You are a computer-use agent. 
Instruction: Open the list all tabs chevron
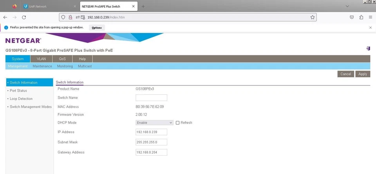click(347, 7)
